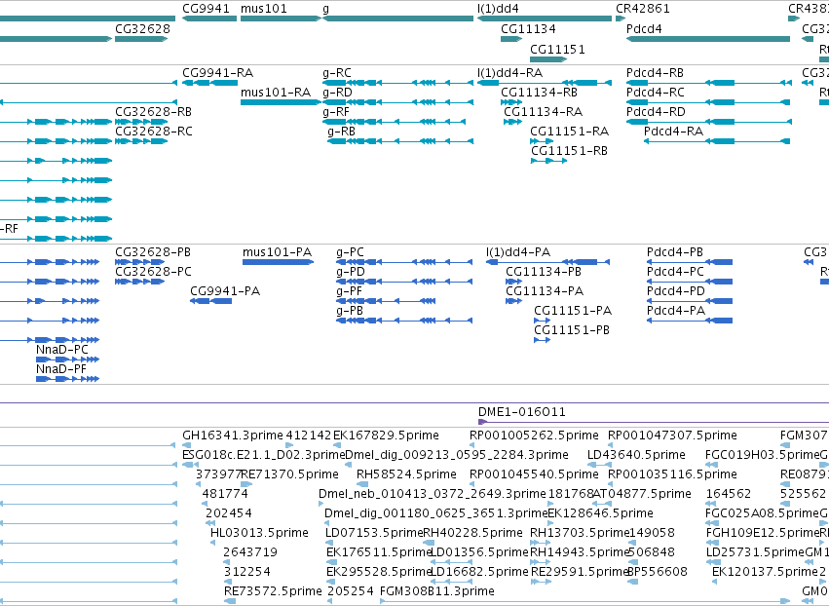Click the l(1)dd4 gene label

pyautogui.click(x=498, y=9)
